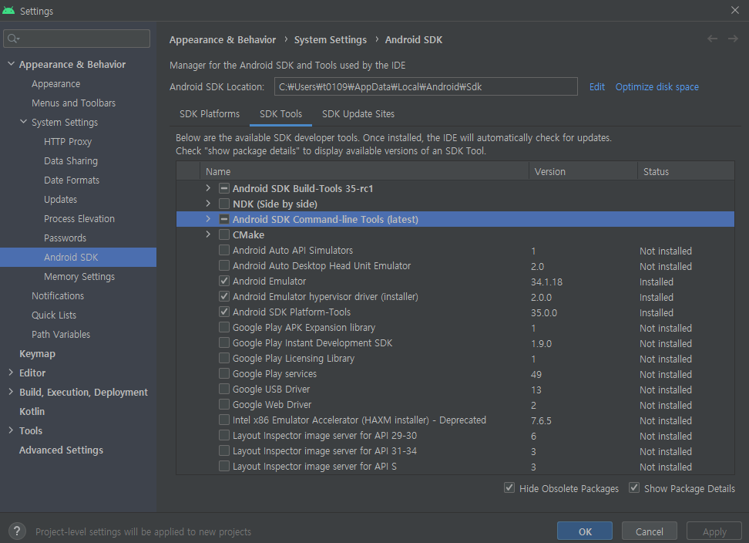This screenshot has width=749, height=543.
Task: Open Kotlin settings
Action: click(32, 411)
